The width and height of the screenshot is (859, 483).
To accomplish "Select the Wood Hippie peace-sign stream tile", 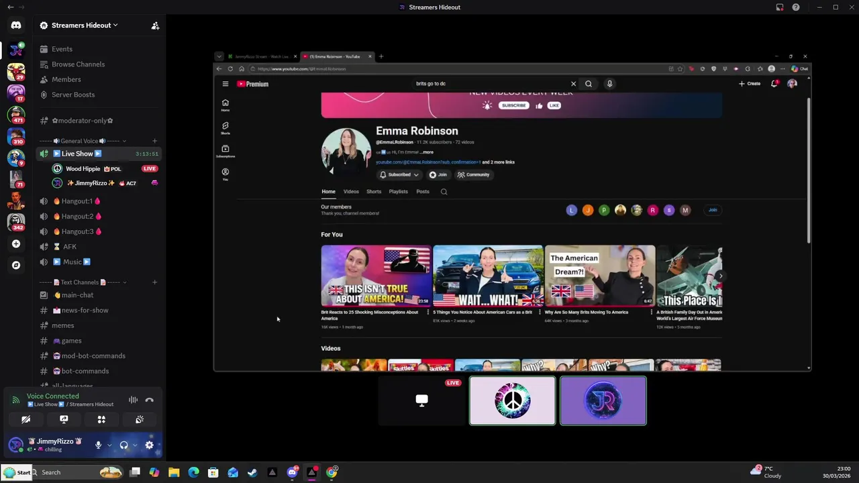I will pos(513,401).
